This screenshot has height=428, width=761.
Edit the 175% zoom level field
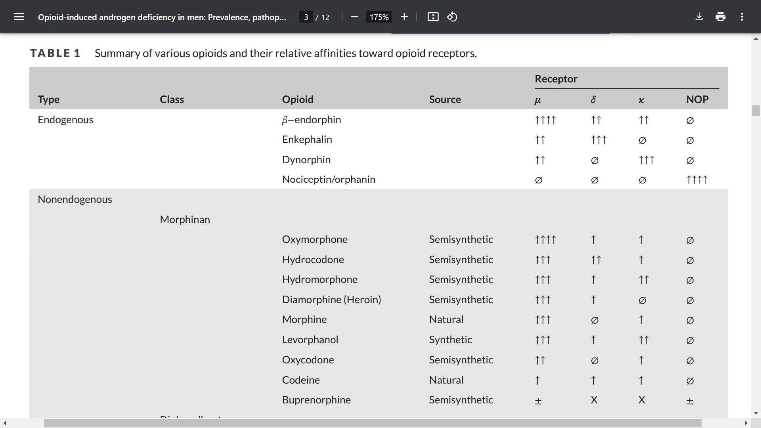[379, 17]
